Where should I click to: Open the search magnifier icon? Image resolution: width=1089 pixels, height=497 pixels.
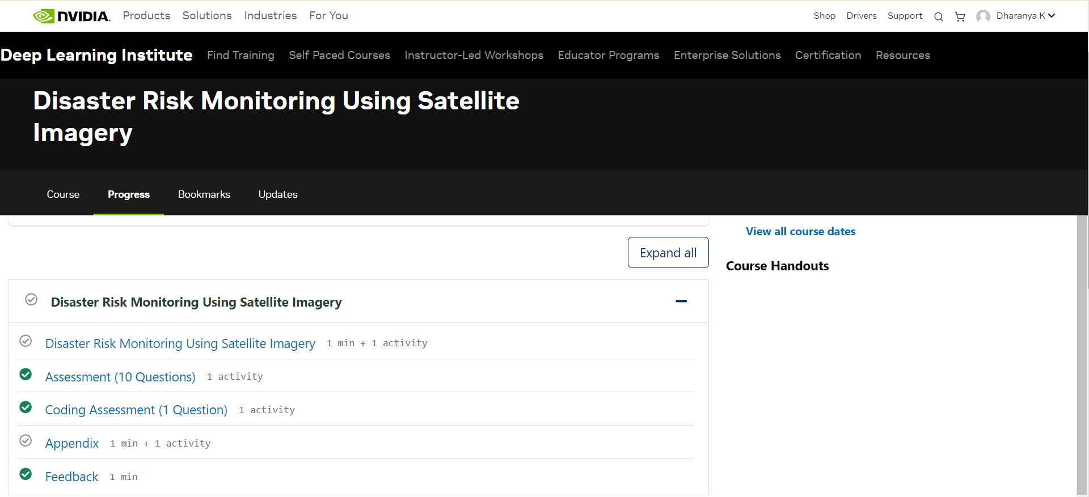939,16
